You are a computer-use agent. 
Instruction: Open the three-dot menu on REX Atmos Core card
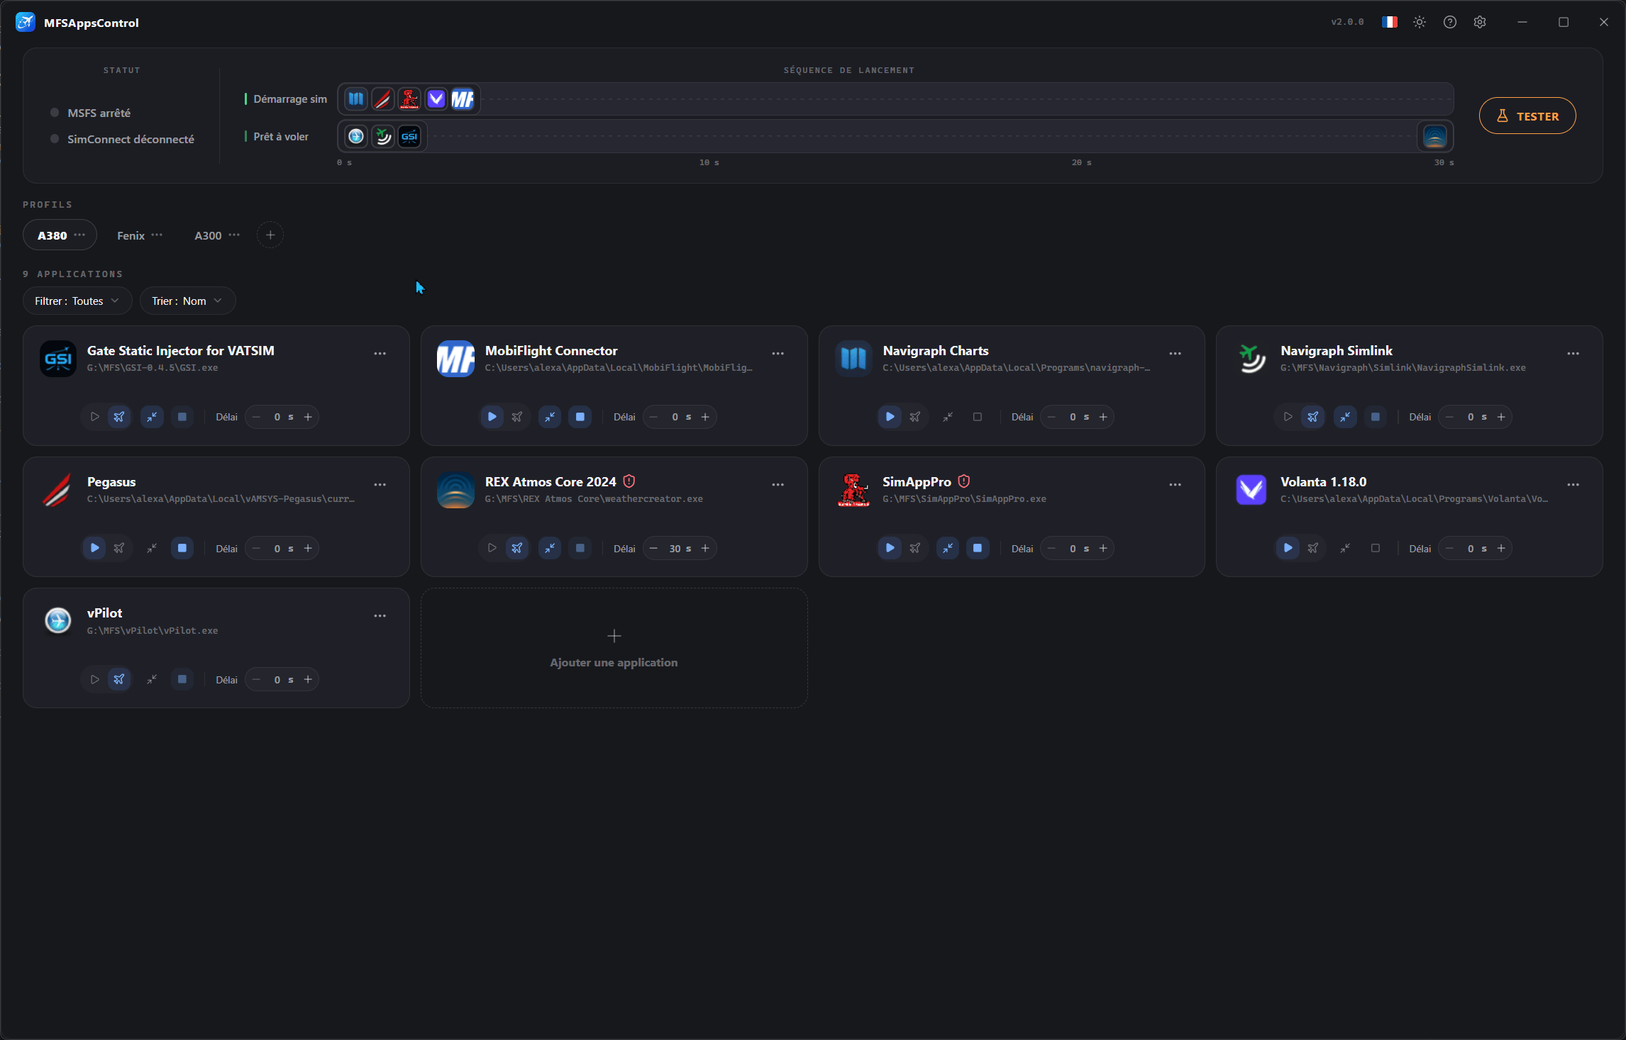pos(778,484)
